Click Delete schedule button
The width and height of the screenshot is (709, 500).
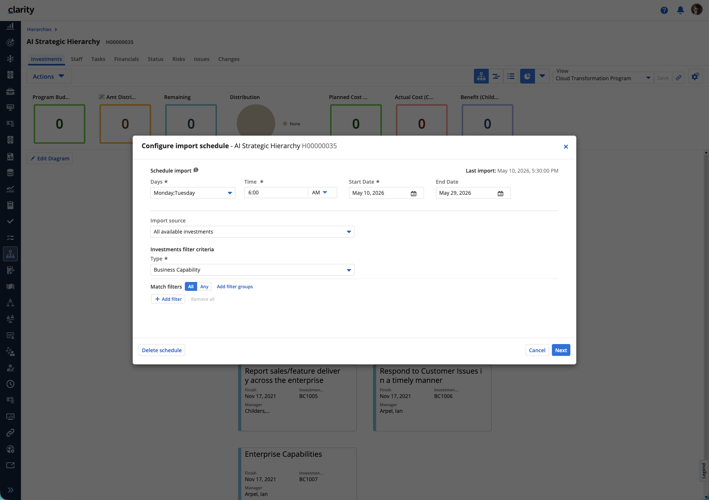(162, 350)
